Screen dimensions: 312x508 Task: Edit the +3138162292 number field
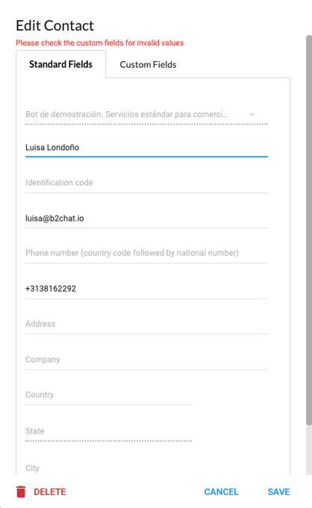(x=146, y=289)
